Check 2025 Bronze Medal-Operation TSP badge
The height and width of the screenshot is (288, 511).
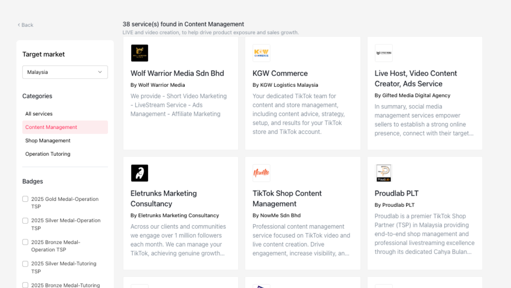tap(25, 242)
